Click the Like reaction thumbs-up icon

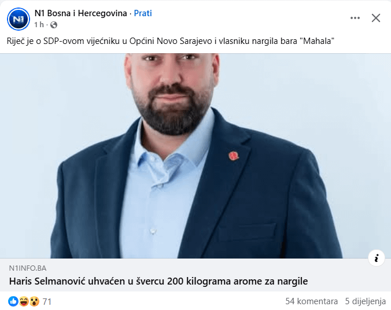[x=13, y=301]
